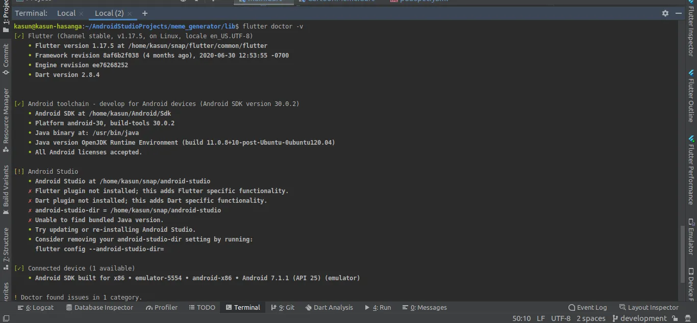Open the Emulator side panel
Viewport: 697px width, 323px height.
691,237
